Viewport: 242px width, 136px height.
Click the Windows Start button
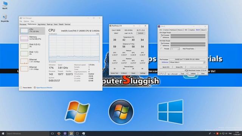click(x=3, y=133)
